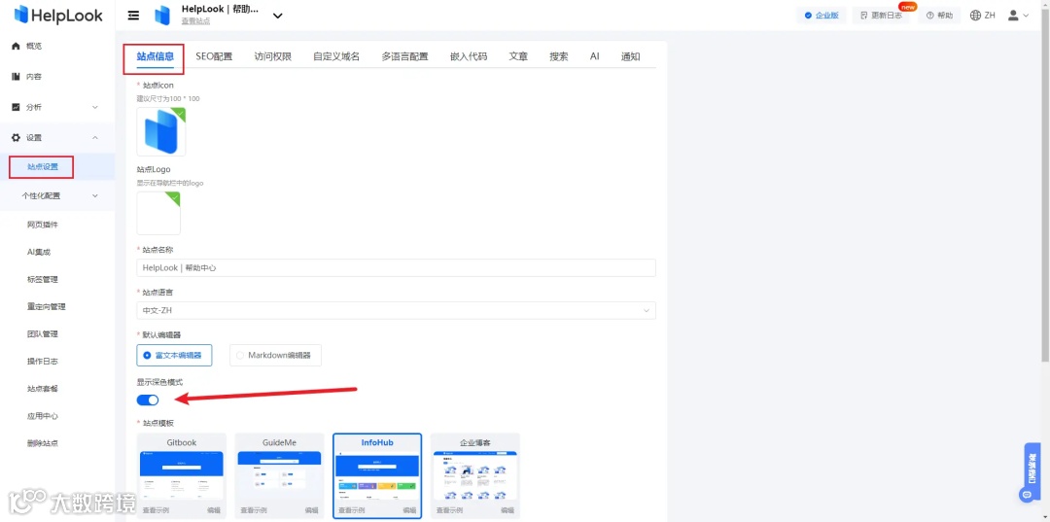Click 编辑 under the 企业博客 template

coord(507,510)
